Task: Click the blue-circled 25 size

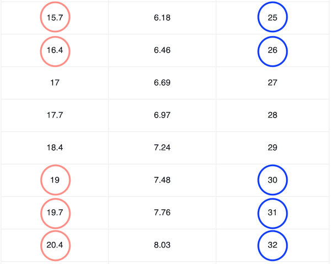Action: [273, 18]
